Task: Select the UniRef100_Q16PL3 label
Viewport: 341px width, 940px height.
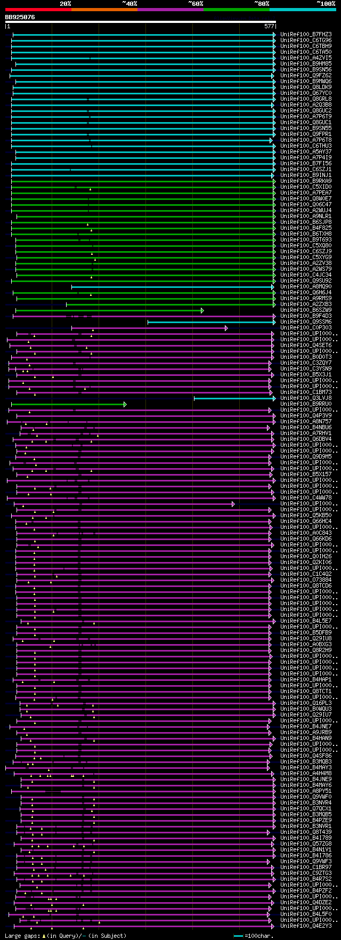Action: click(306, 703)
